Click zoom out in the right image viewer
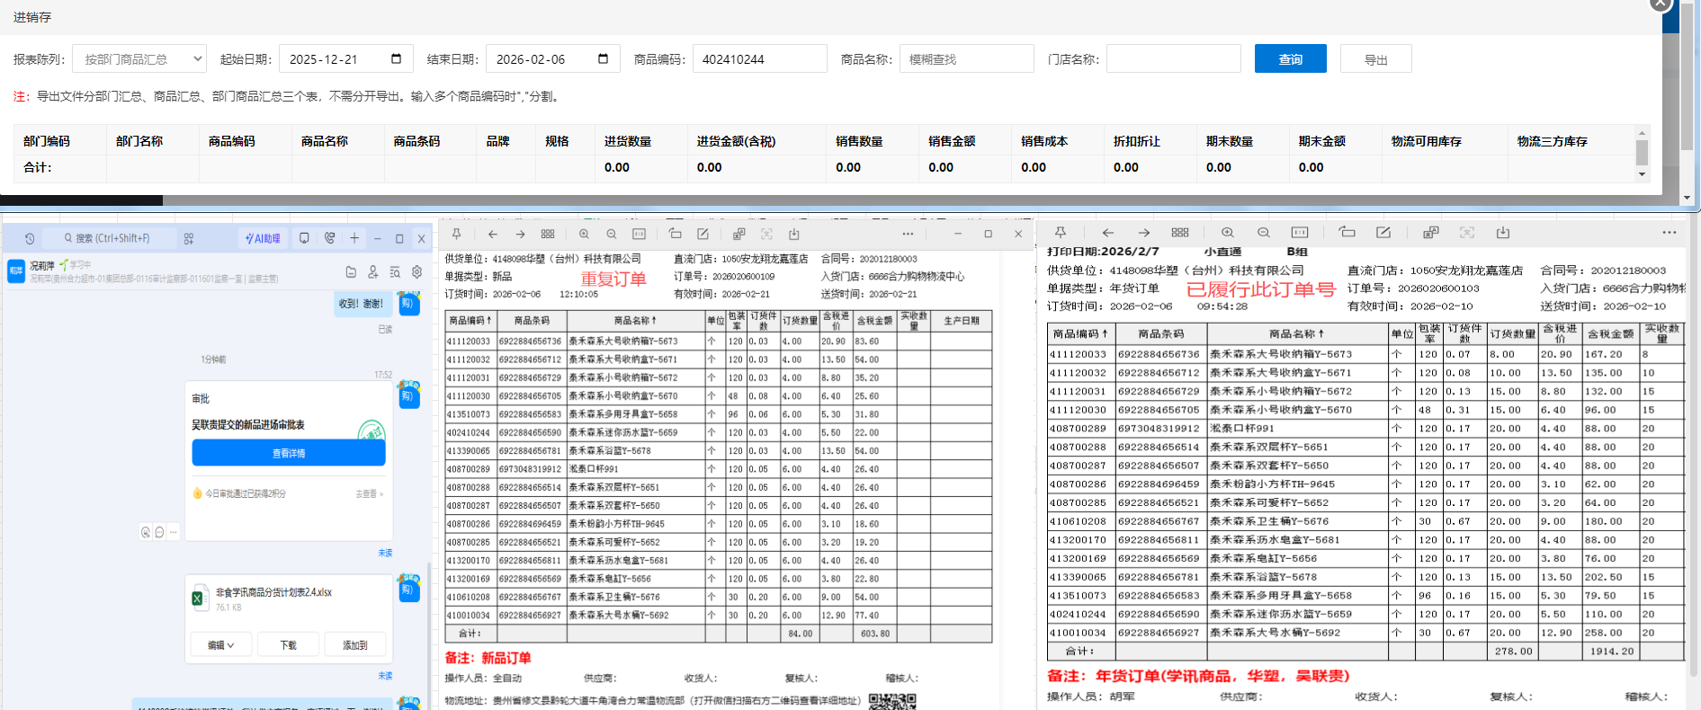The height and width of the screenshot is (710, 1701). [1264, 233]
